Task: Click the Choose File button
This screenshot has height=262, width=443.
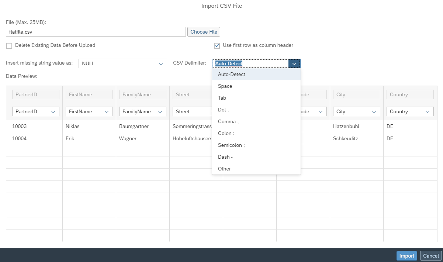Action: [x=204, y=31]
